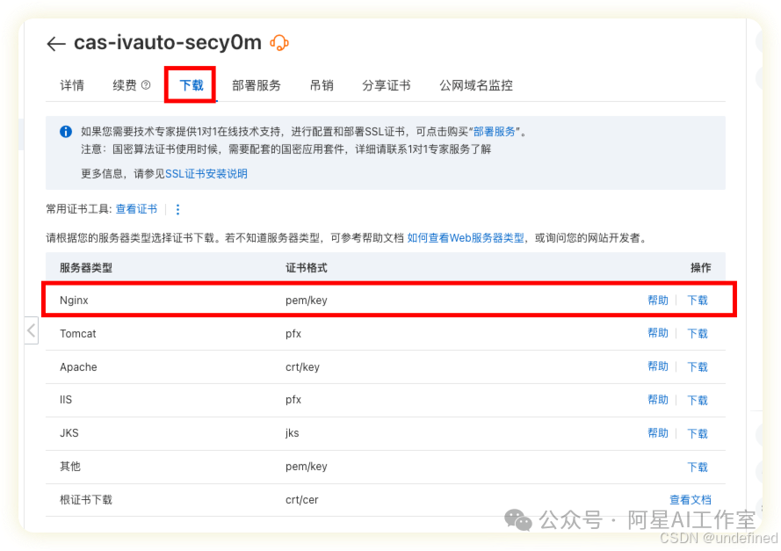This screenshot has width=781, height=551.
Task: Click 下载 in the IIS row
Action: tap(698, 400)
